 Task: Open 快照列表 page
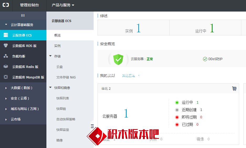click(x=63, y=98)
